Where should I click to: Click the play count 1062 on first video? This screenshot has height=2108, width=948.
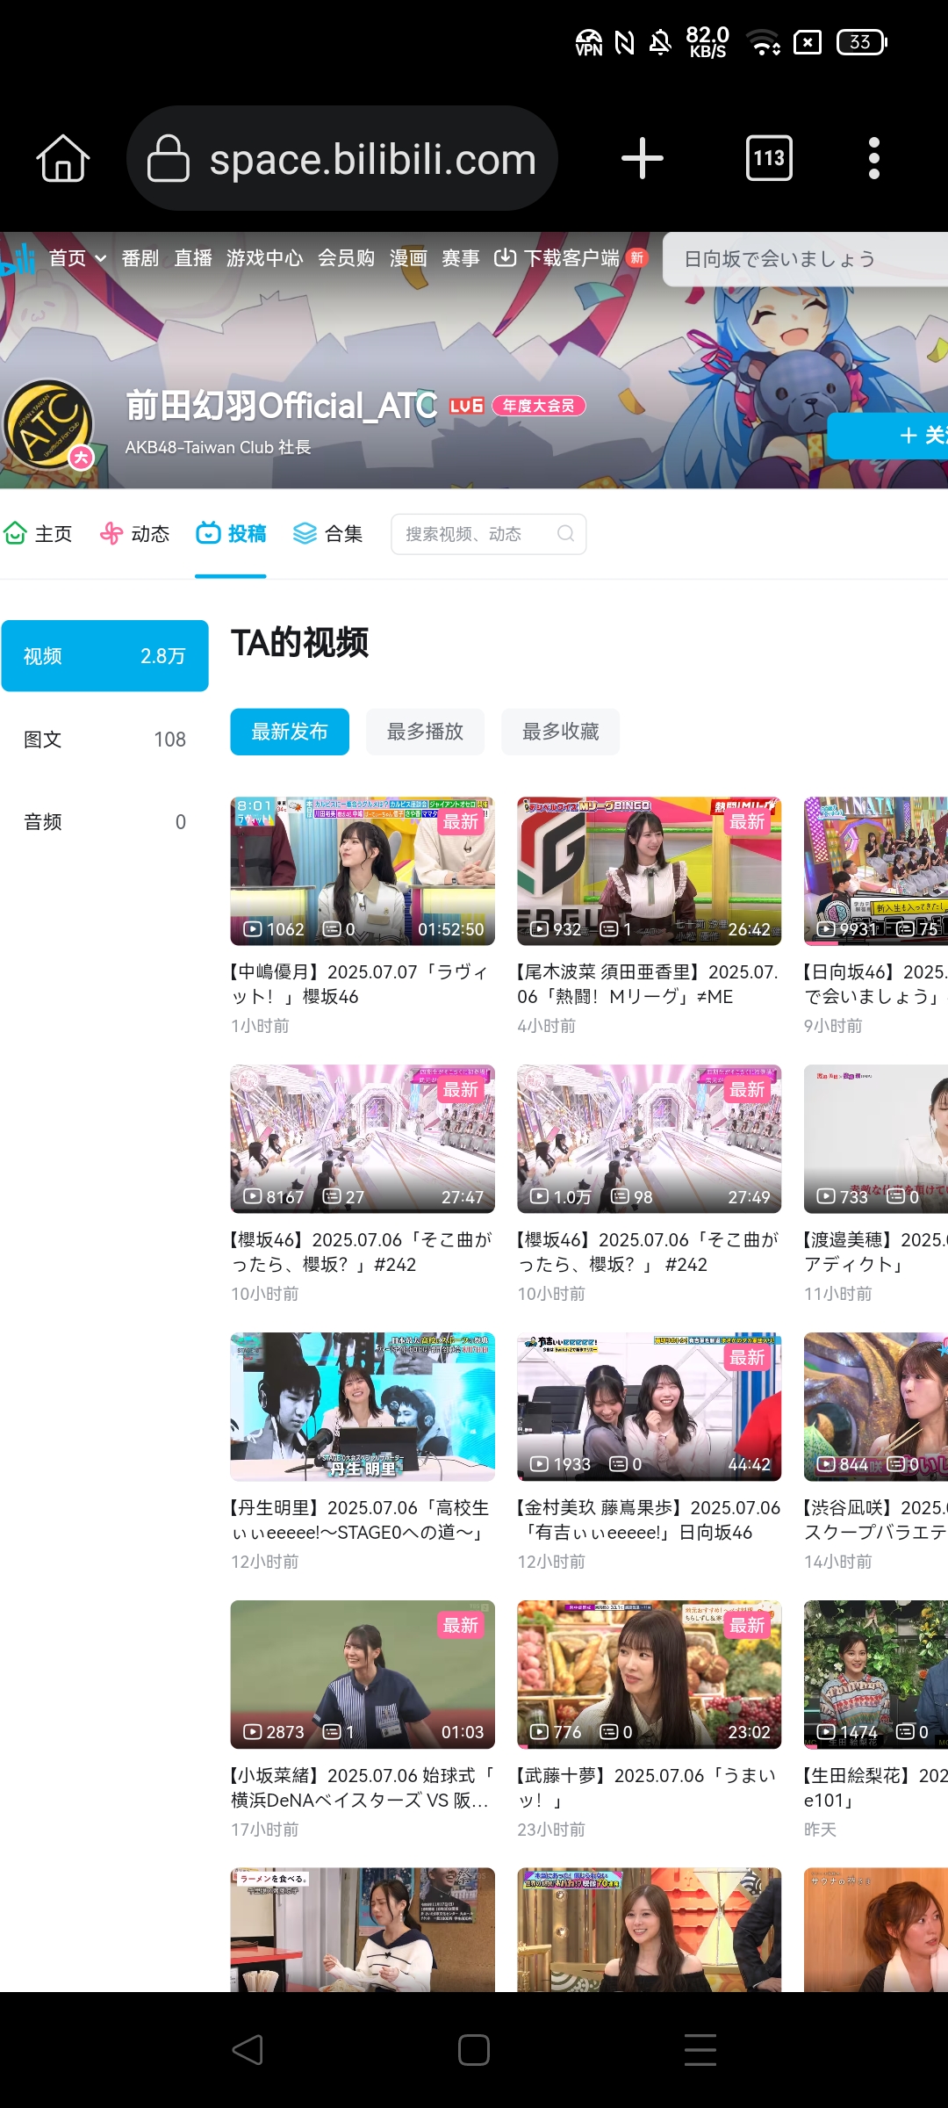coord(274,929)
